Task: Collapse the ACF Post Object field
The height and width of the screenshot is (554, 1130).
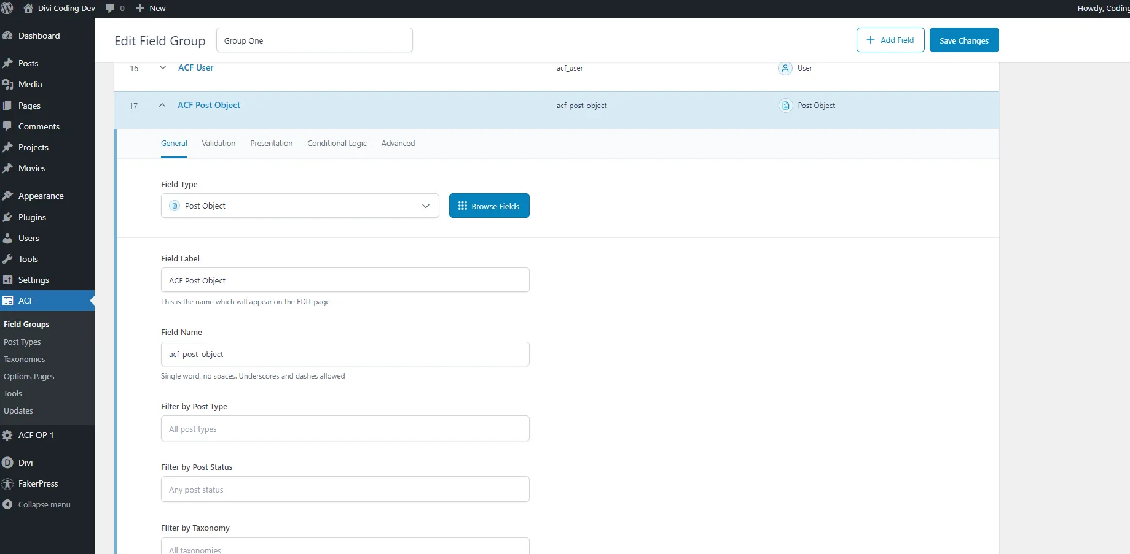Action: [x=162, y=106]
